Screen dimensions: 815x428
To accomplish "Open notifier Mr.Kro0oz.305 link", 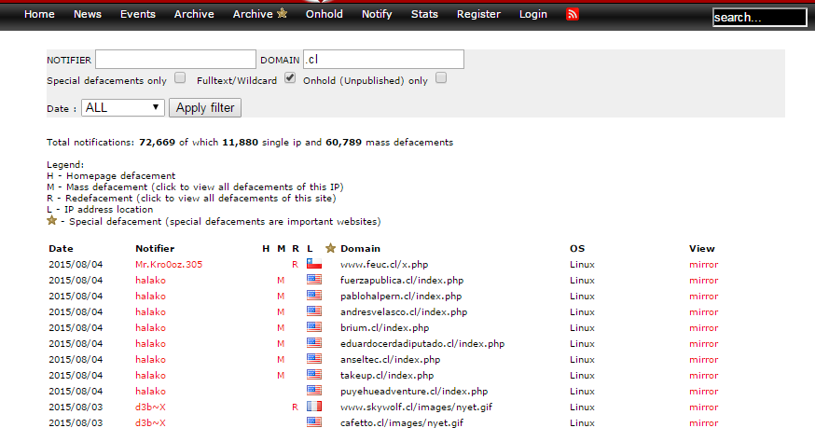I will [x=169, y=264].
